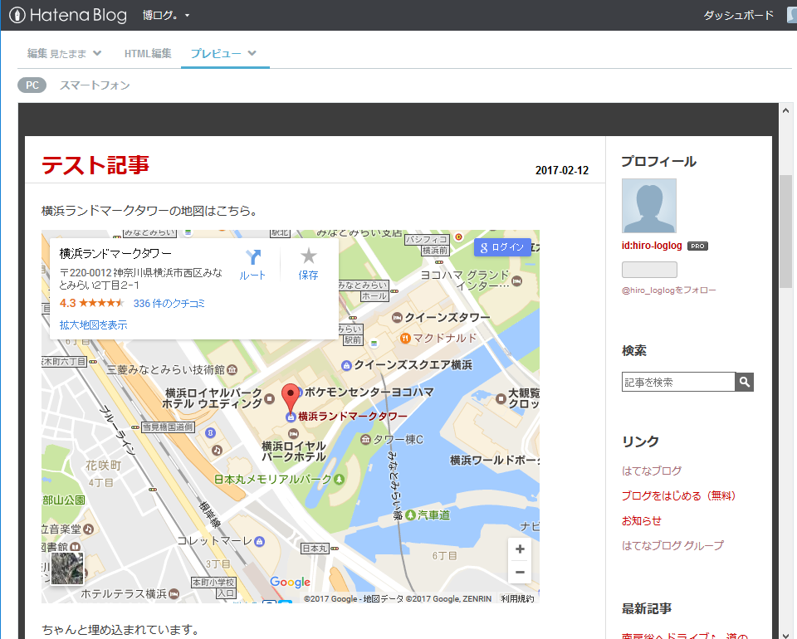Click the クイーンズタワー hotel marker icon
797x639 pixels.
(397, 318)
